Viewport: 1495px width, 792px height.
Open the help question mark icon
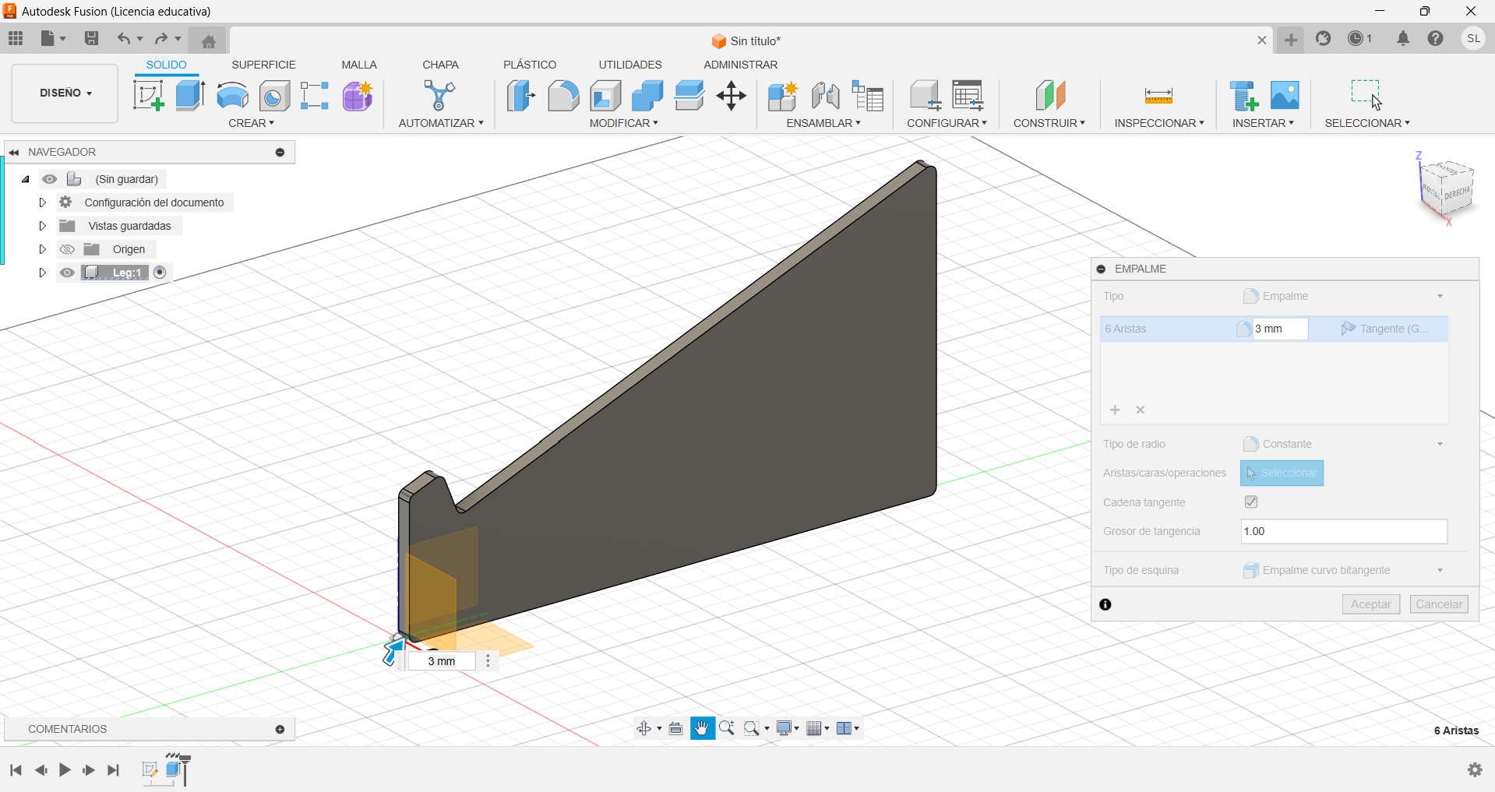tap(1436, 38)
